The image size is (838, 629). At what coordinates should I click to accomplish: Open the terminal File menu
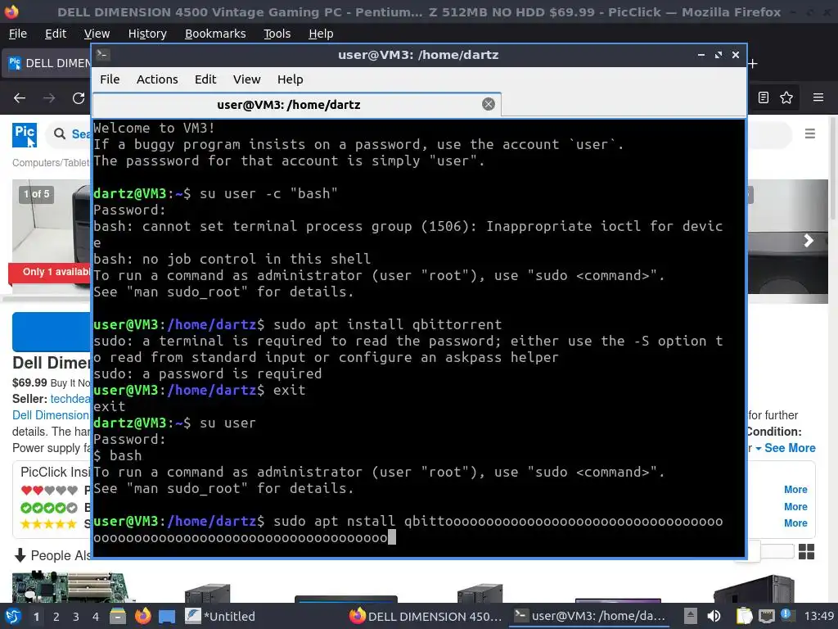(110, 79)
